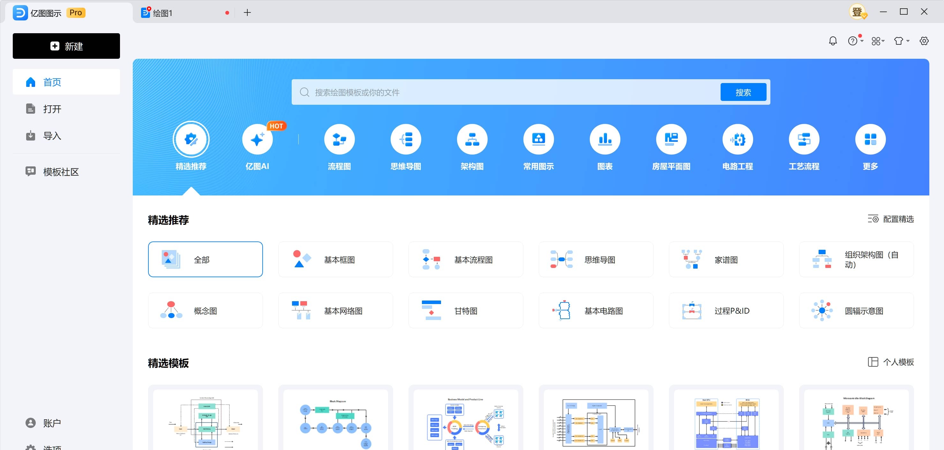Choose the 圆辐示意图 card
Viewport: 944px width, 450px height.
pos(856,310)
